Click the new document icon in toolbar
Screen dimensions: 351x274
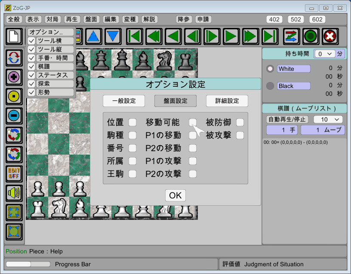coord(14,37)
